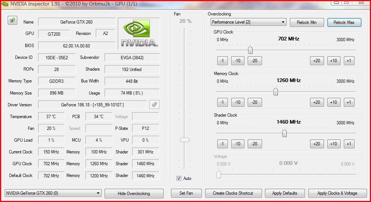Click the Usage value 74 MB ( 8% )

132,93
